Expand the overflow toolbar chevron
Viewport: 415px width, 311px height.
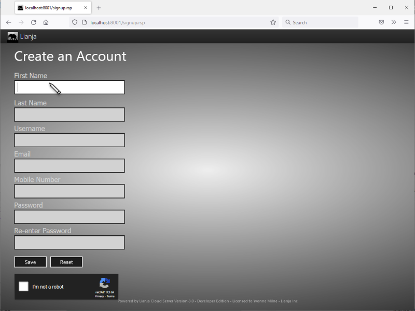point(394,22)
